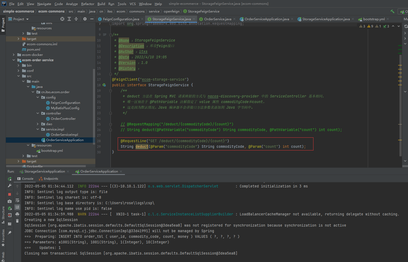Toggle the Favorites tool window stripe button
Viewport: 408px width, 262px height.
point(3,238)
